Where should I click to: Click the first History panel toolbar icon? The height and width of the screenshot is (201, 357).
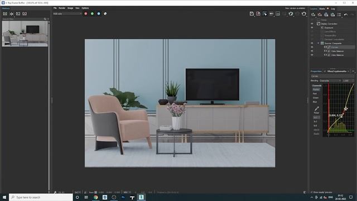5,13
